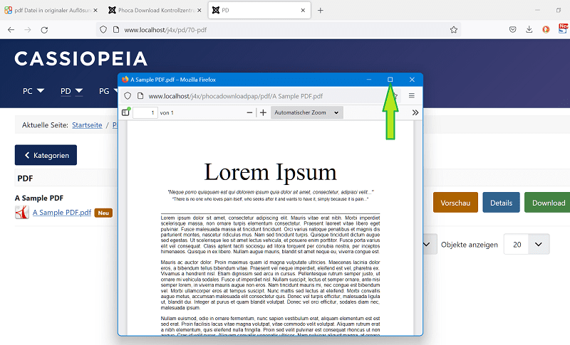Open the Objekte anzeigen count dropdown
570x345 pixels.
[x=527, y=245]
